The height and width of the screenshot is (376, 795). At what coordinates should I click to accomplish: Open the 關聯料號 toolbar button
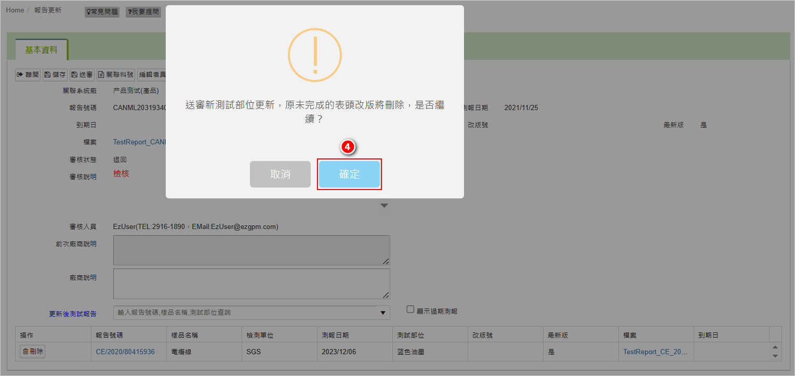pos(116,75)
